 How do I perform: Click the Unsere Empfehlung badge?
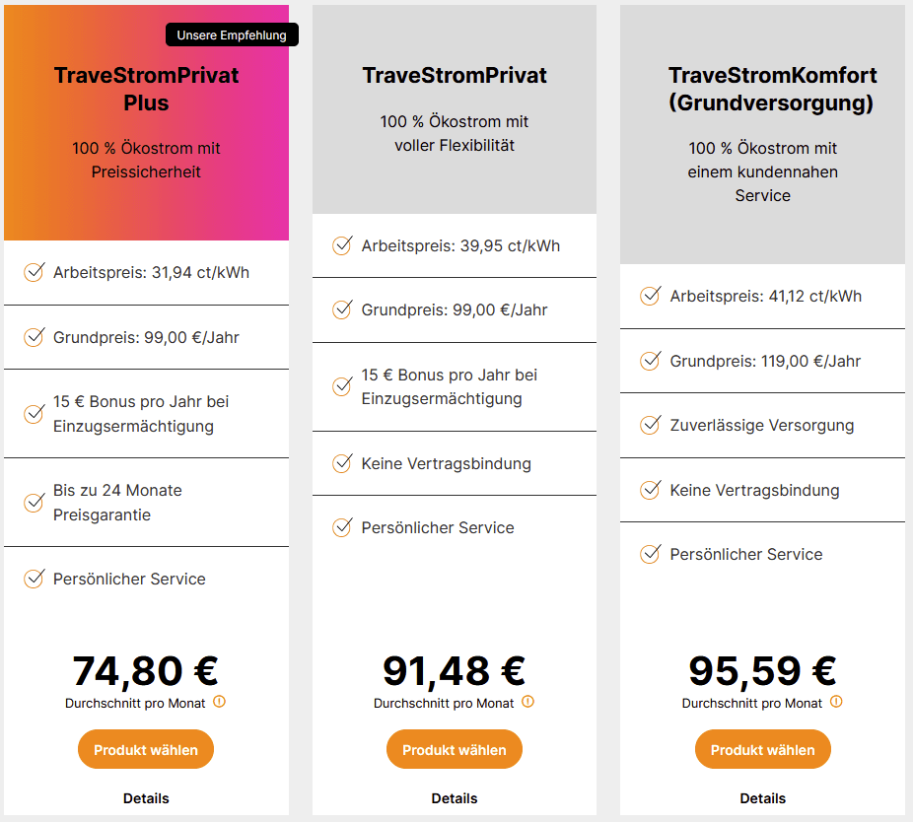(232, 35)
